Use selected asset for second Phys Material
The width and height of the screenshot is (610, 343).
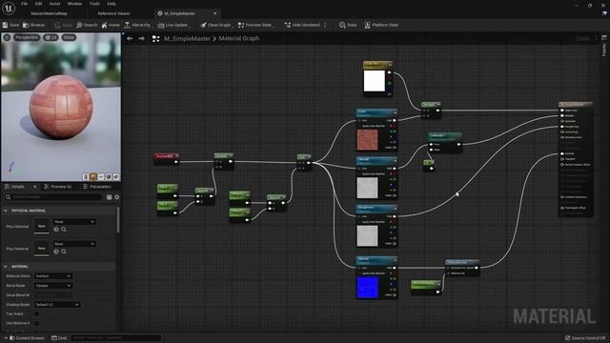click(x=56, y=252)
